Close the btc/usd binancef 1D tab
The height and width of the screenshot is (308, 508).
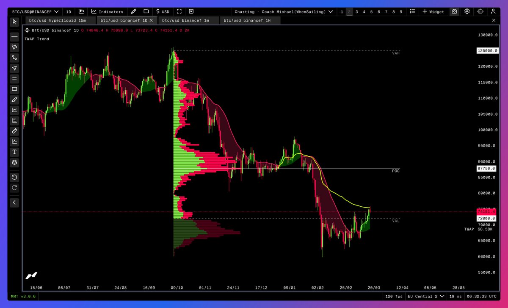pos(151,20)
